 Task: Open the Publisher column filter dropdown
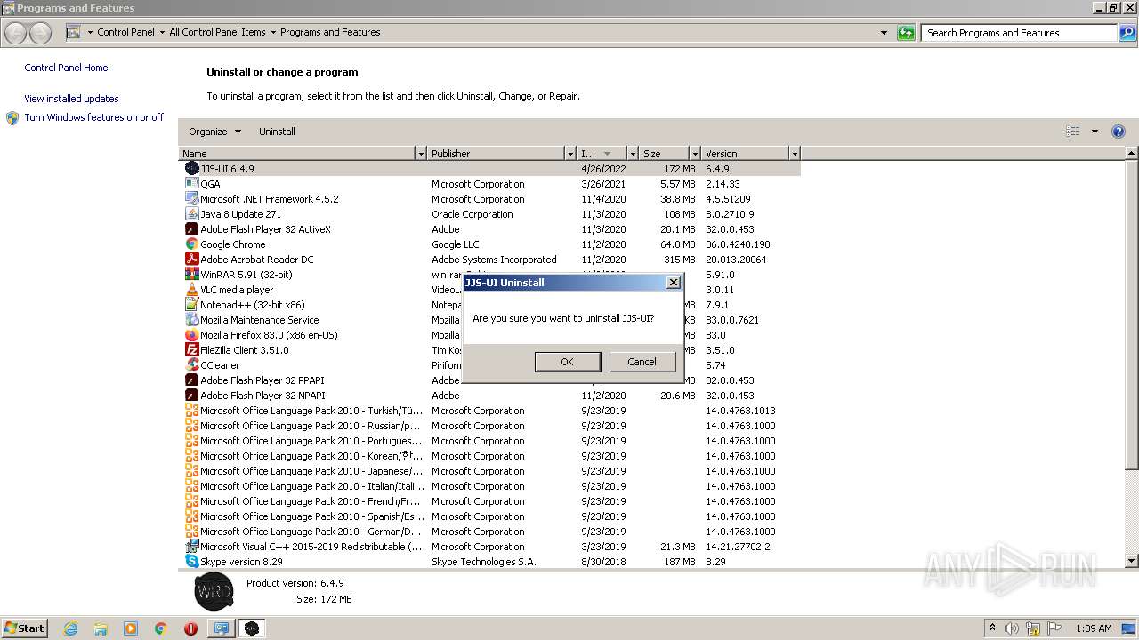[570, 154]
